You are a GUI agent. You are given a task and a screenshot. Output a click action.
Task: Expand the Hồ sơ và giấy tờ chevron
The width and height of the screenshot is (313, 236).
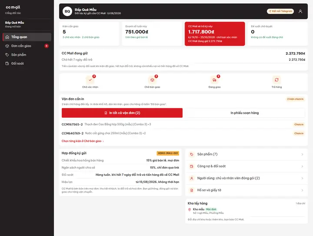(x=303, y=190)
